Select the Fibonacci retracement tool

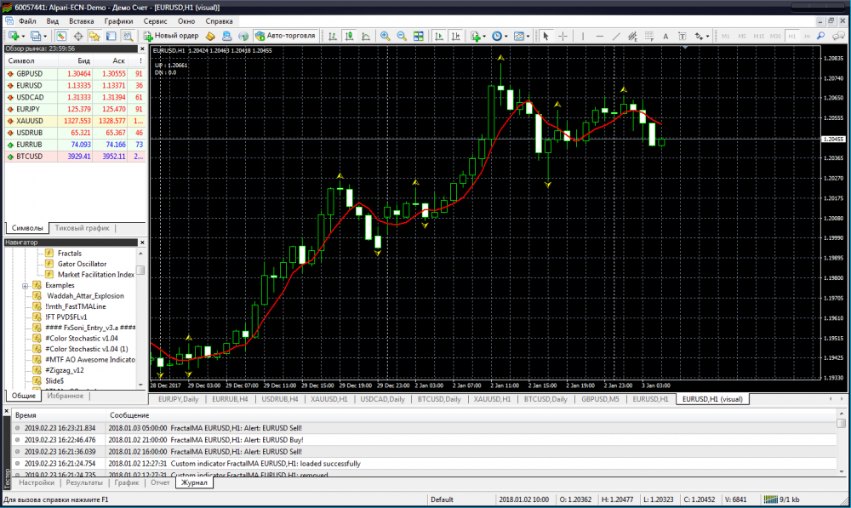(x=649, y=36)
